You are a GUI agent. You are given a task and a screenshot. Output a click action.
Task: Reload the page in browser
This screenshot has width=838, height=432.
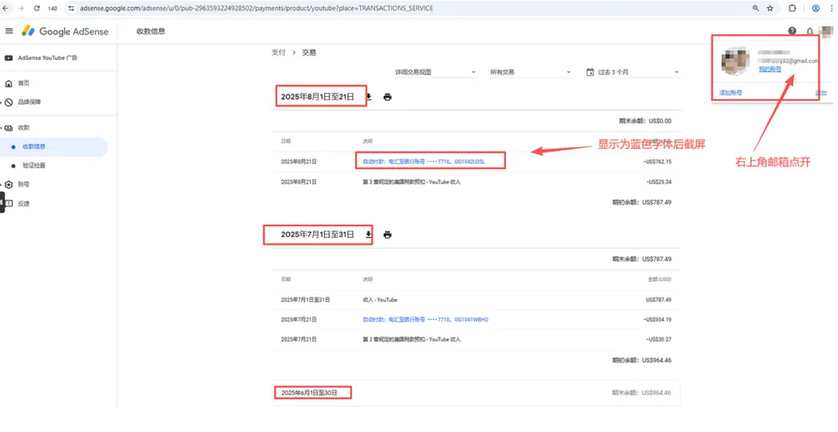point(37,8)
